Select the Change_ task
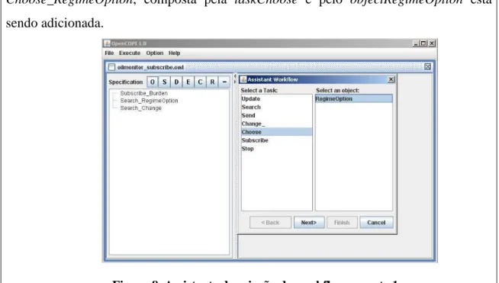 [276, 124]
